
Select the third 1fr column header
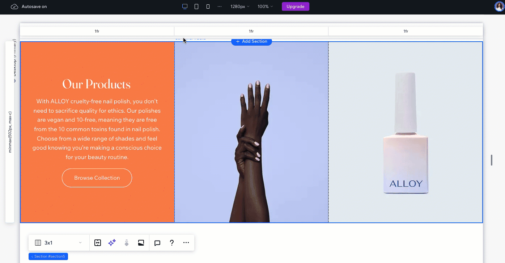coord(406,31)
